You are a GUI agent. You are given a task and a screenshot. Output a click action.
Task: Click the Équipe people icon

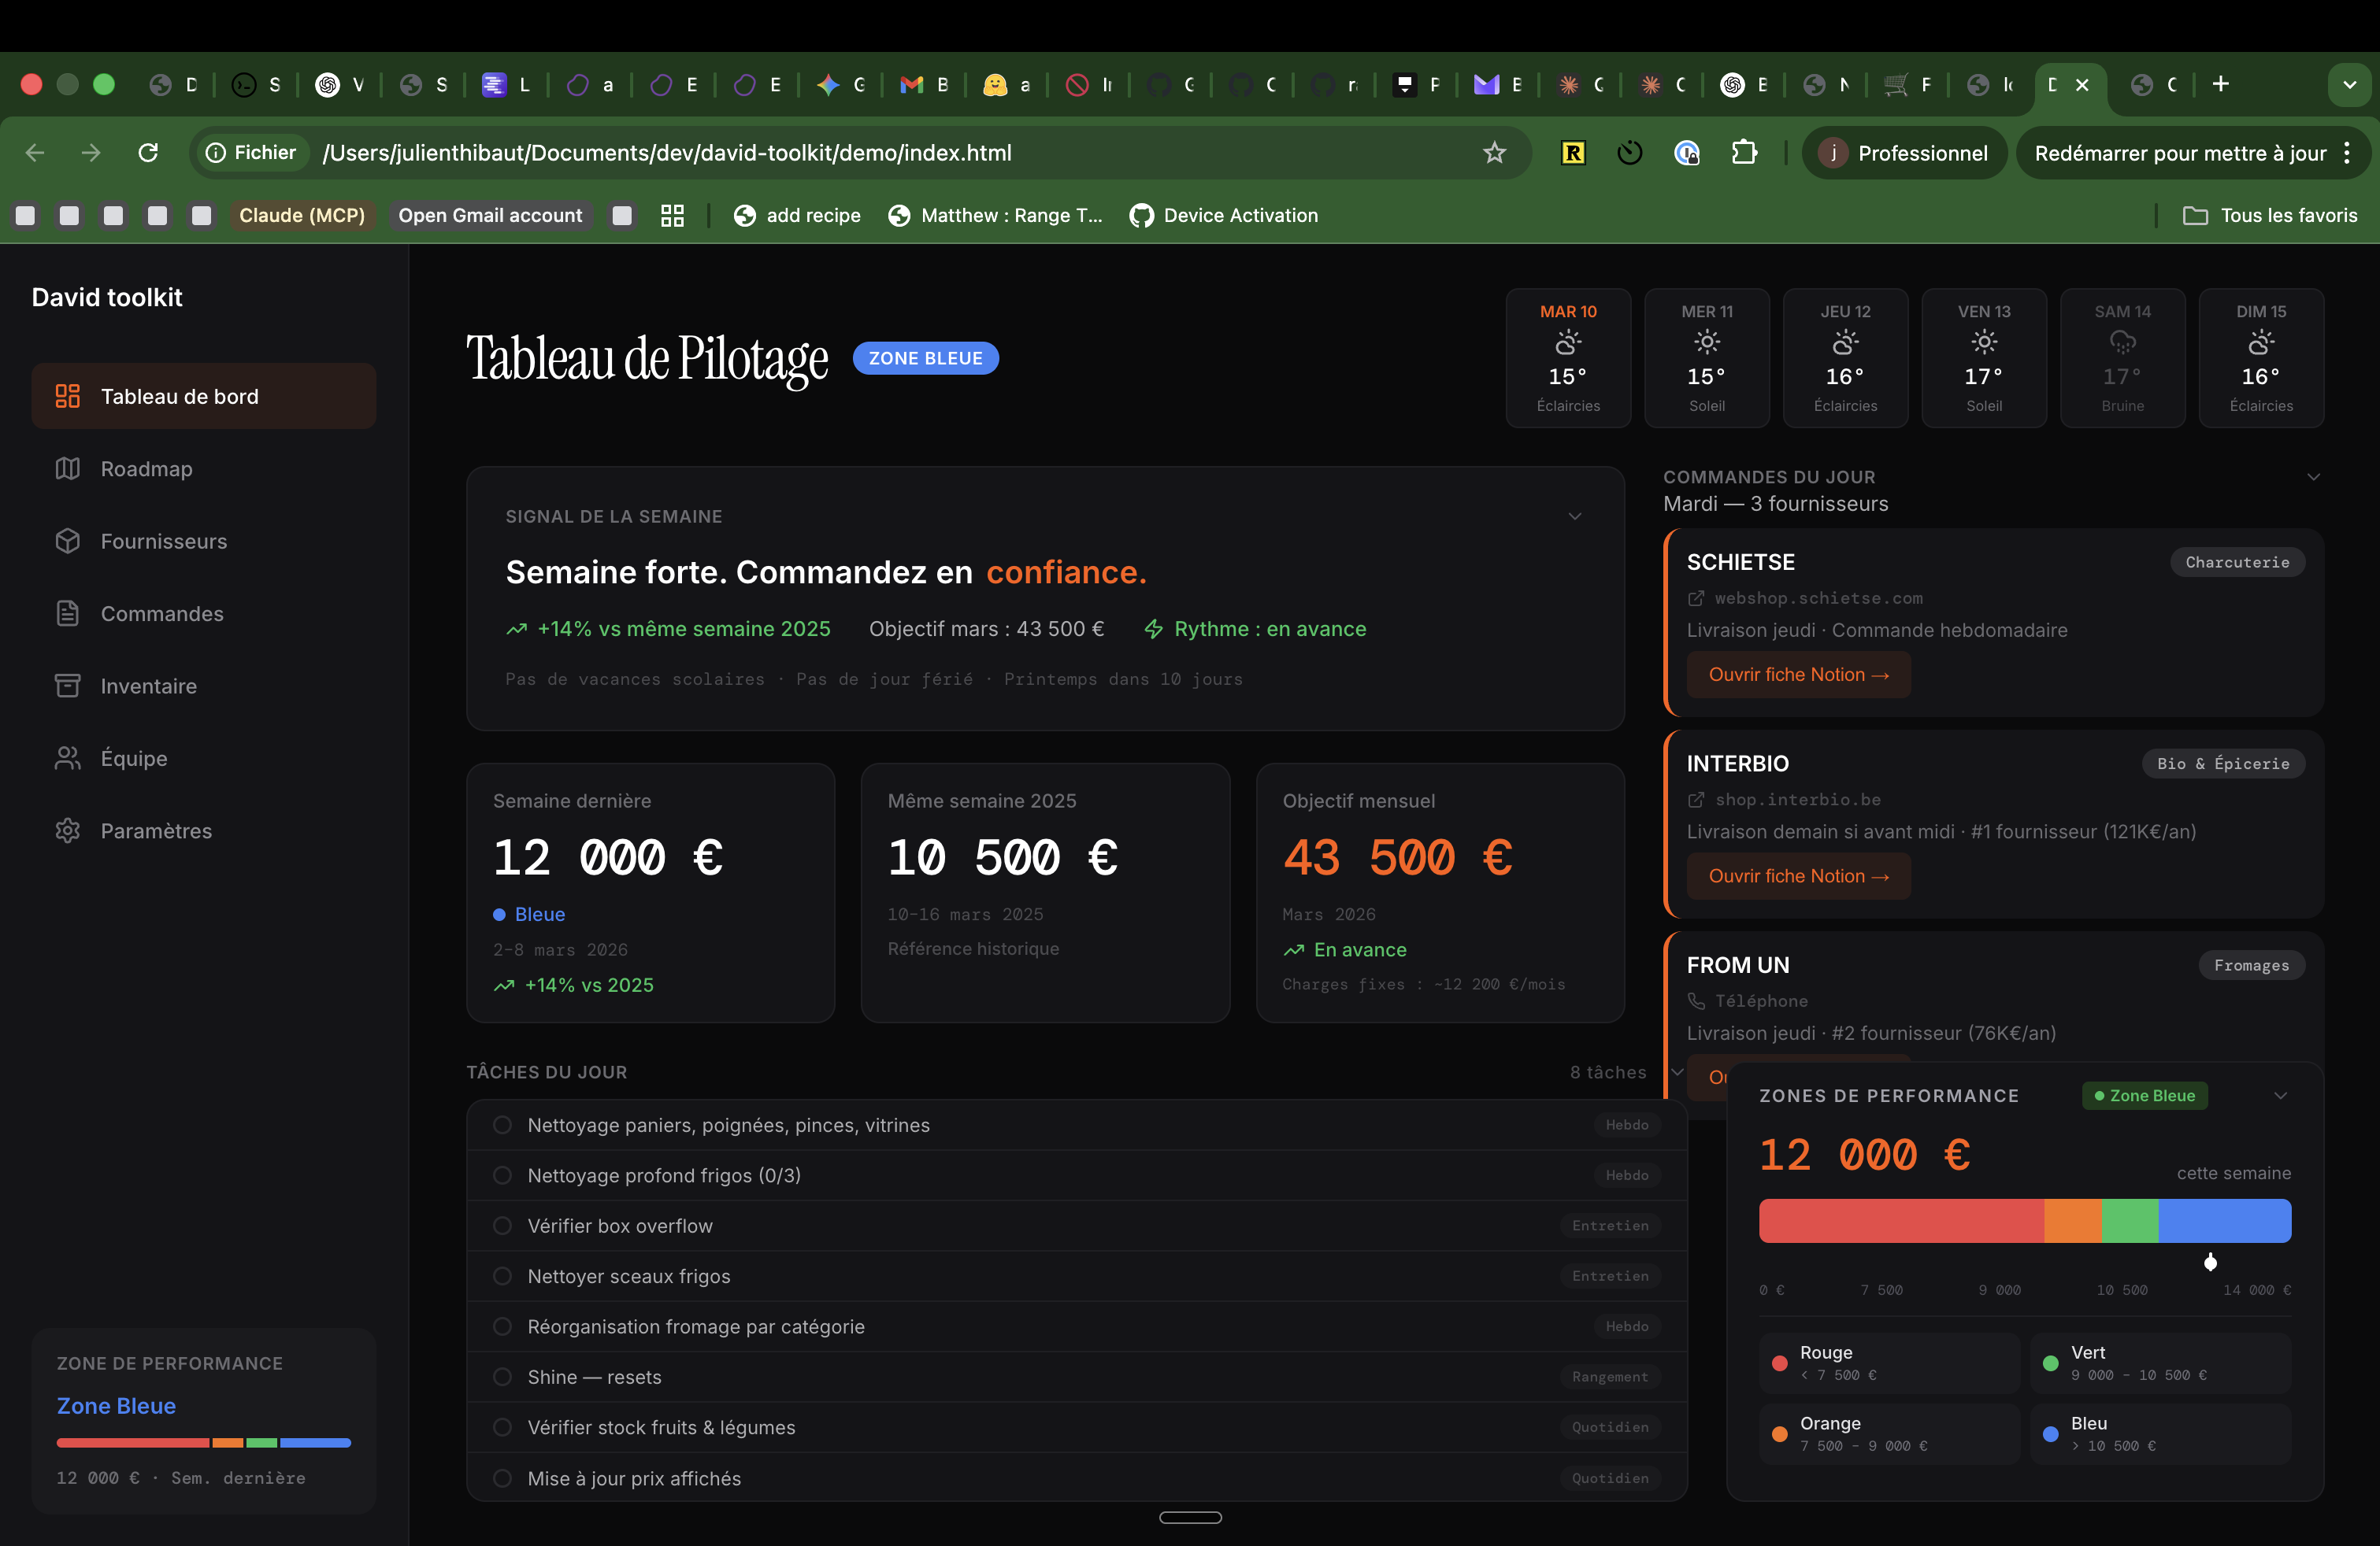(x=67, y=759)
